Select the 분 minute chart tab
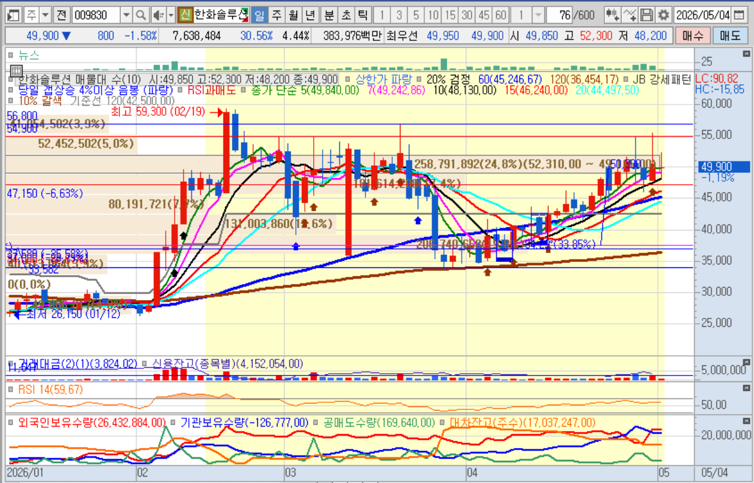The image size is (754, 483). point(329,15)
